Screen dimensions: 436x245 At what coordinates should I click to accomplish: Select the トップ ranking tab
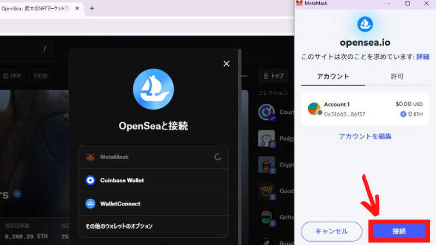(x=274, y=76)
